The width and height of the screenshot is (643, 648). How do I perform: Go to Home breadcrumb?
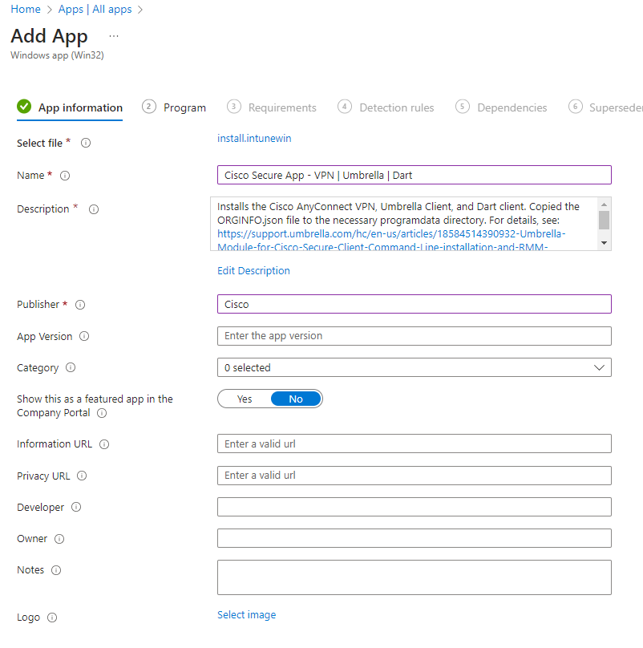pyautogui.click(x=26, y=10)
